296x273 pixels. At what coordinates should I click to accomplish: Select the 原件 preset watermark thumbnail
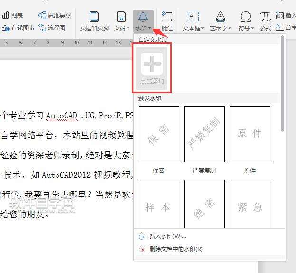[250, 134]
